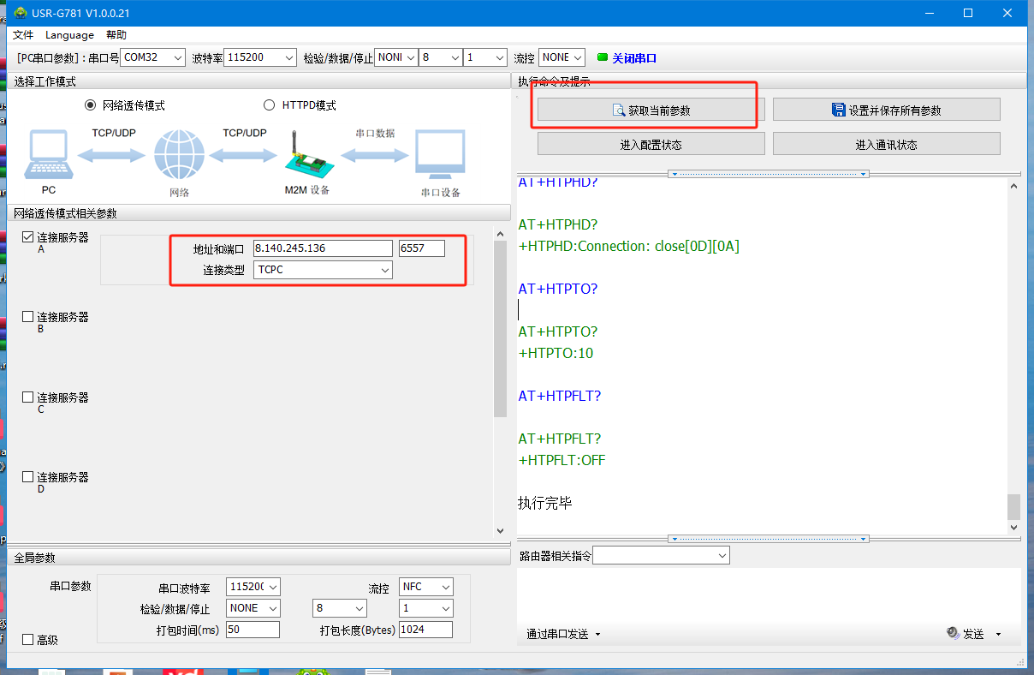Tick the 高级 advanced checkbox
This screenshot has height=675, width=1034.
point(28,640)
